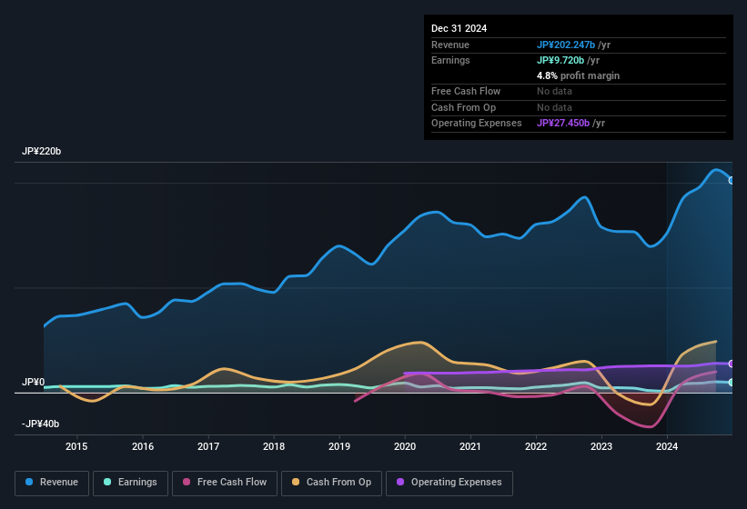Toggle the Earnings legend button
The height and width of the screenshot is (509, 747).
(130, 483)
